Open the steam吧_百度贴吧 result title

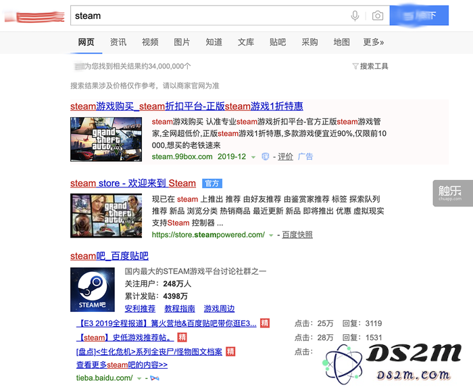tap(109, 256)
